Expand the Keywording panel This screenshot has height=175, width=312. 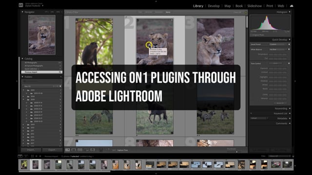click(x=290, y=108)
